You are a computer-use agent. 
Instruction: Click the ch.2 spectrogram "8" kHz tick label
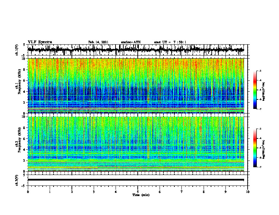[25, 128]
